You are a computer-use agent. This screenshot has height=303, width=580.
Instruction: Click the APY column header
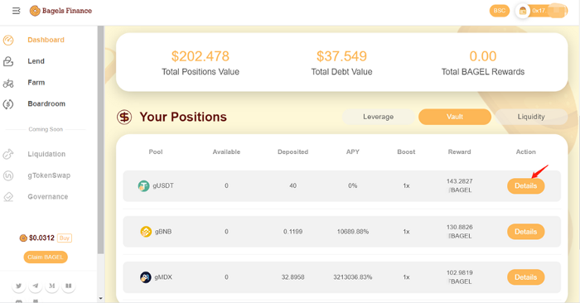(353, 151)
